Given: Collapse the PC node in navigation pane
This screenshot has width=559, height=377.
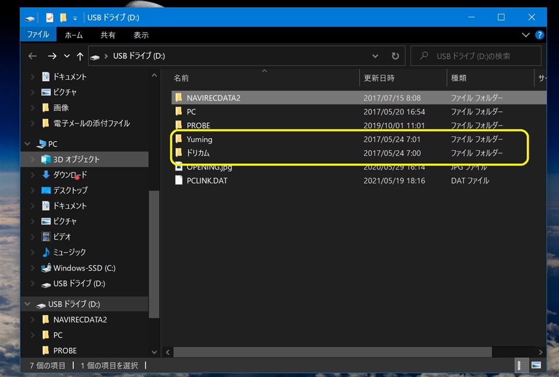Looking at the screenshot, I should pyautogui.click(x=27, y=144).
